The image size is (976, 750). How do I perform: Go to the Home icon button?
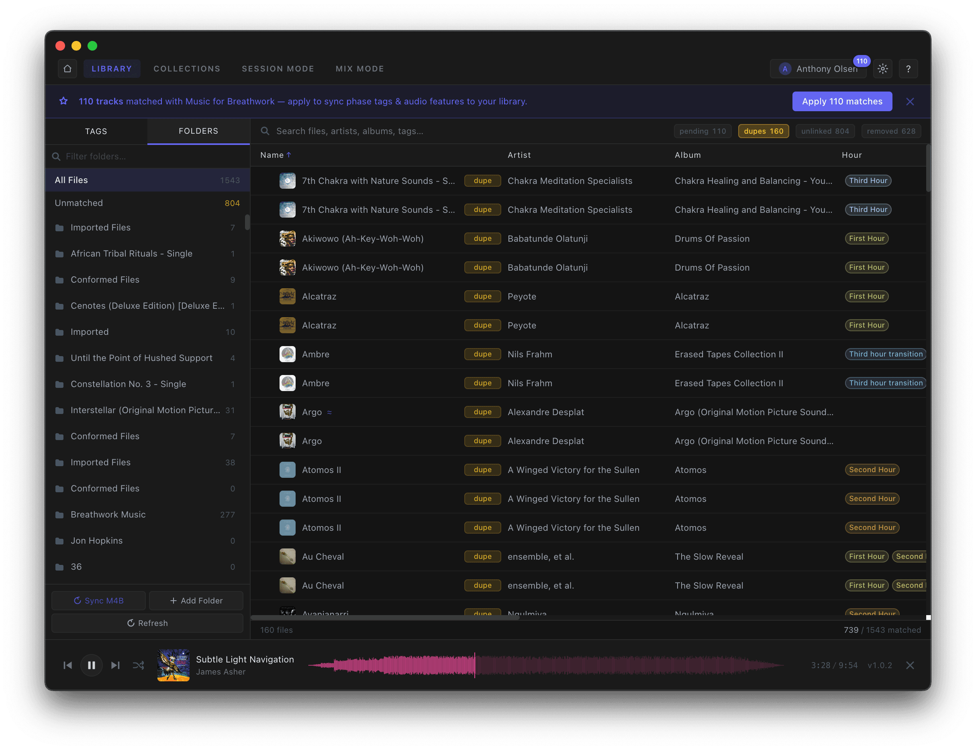(67, 69)
